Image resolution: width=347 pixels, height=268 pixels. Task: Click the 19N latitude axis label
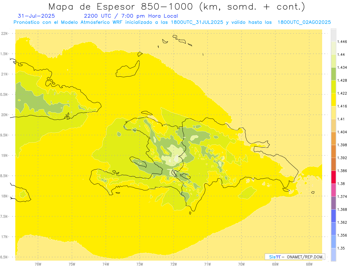pos(4,155)
